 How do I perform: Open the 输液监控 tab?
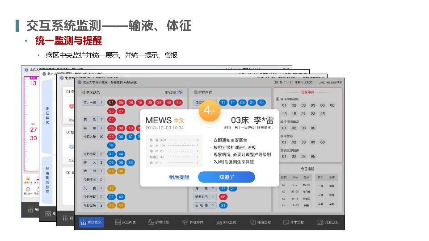(261, 222)
